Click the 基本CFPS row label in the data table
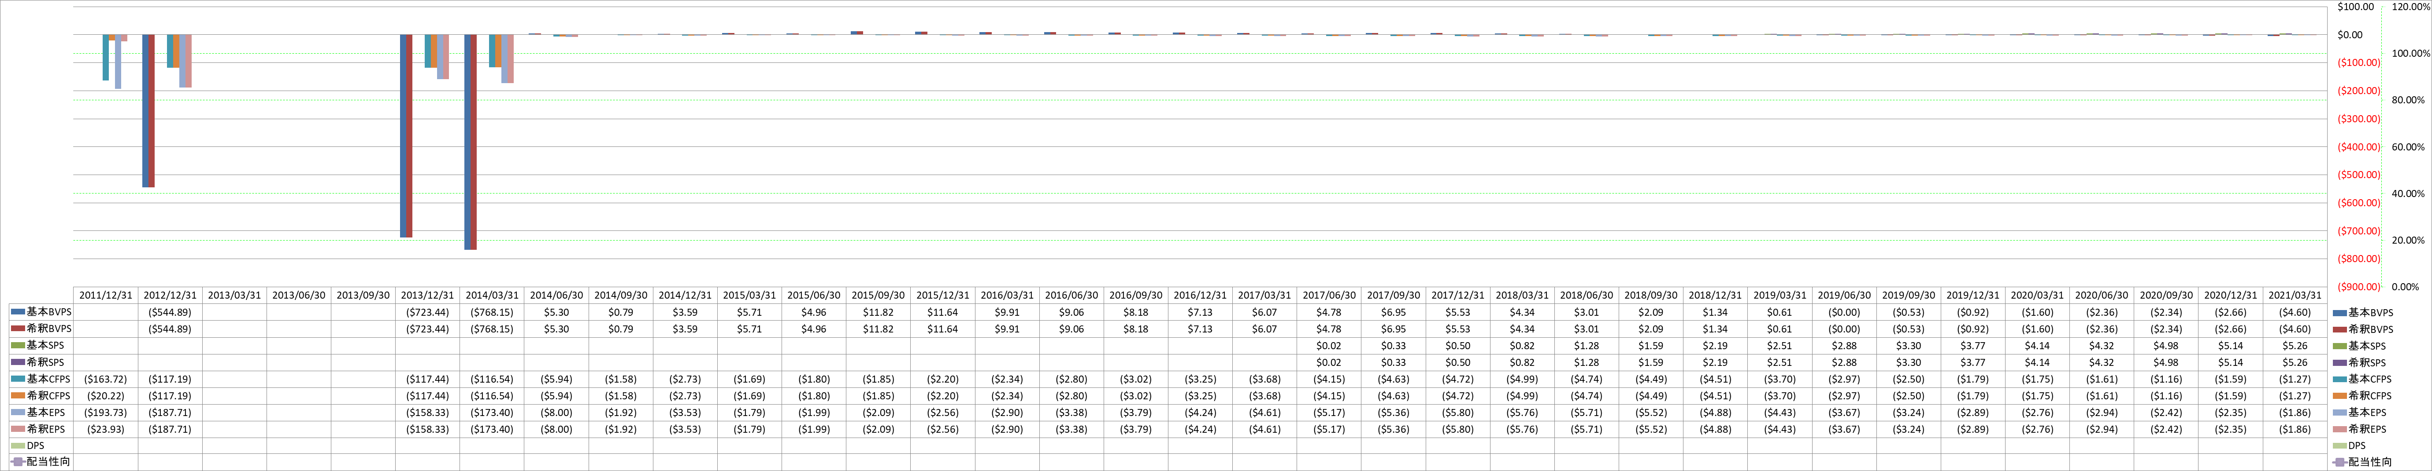Screen dimensions: 2432x471 click(48, 380)
